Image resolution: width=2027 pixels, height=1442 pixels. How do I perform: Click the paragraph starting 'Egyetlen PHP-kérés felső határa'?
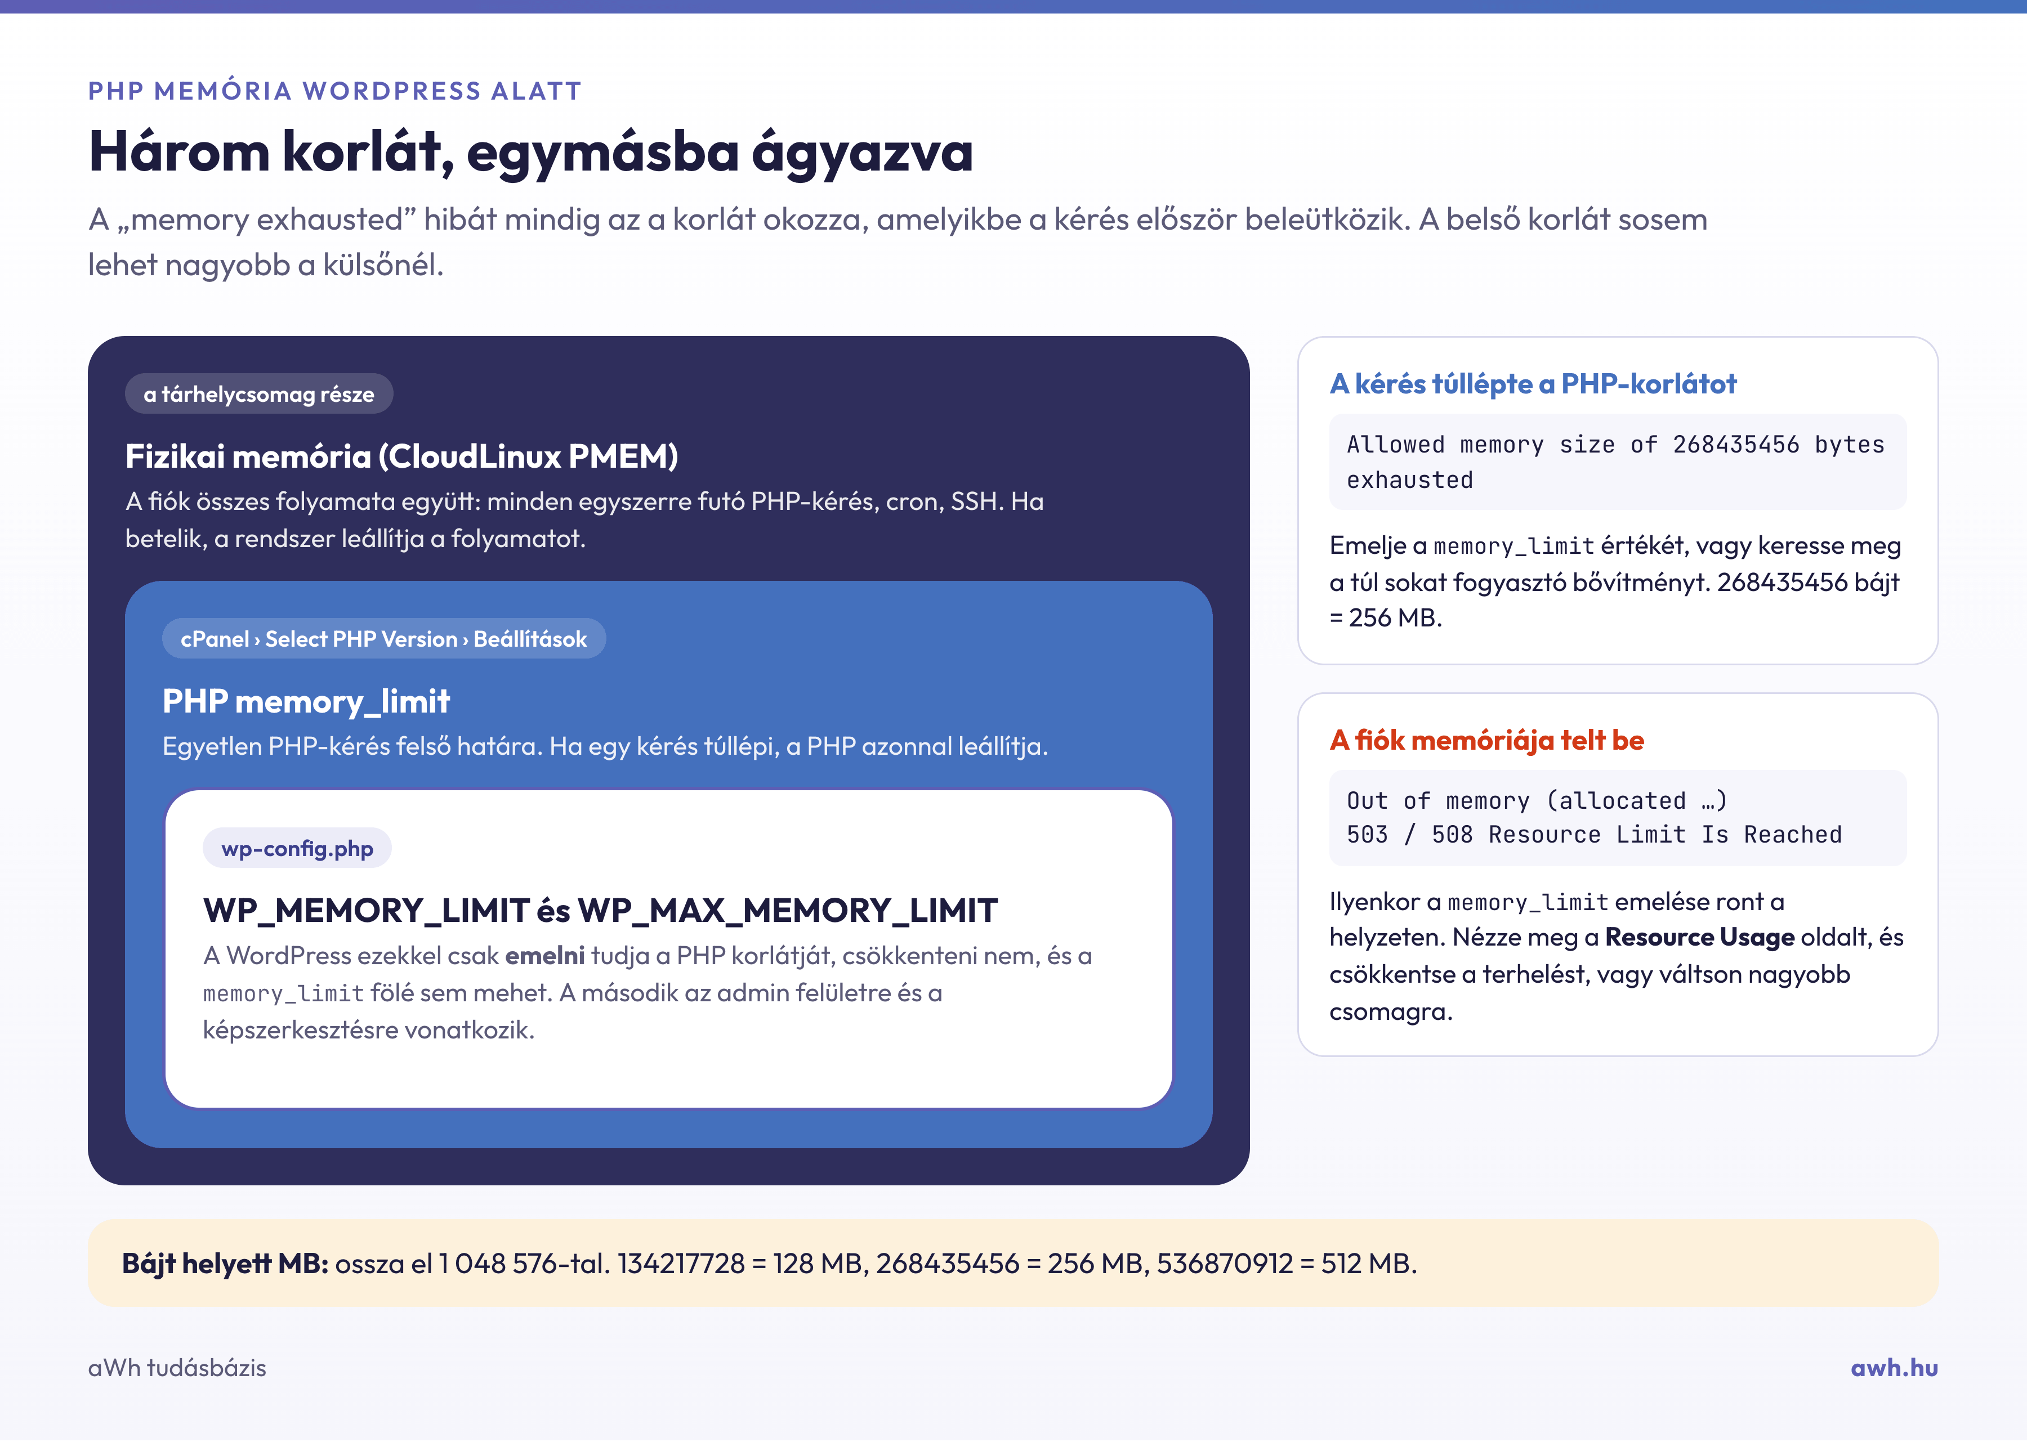click(x=605, y=747)
